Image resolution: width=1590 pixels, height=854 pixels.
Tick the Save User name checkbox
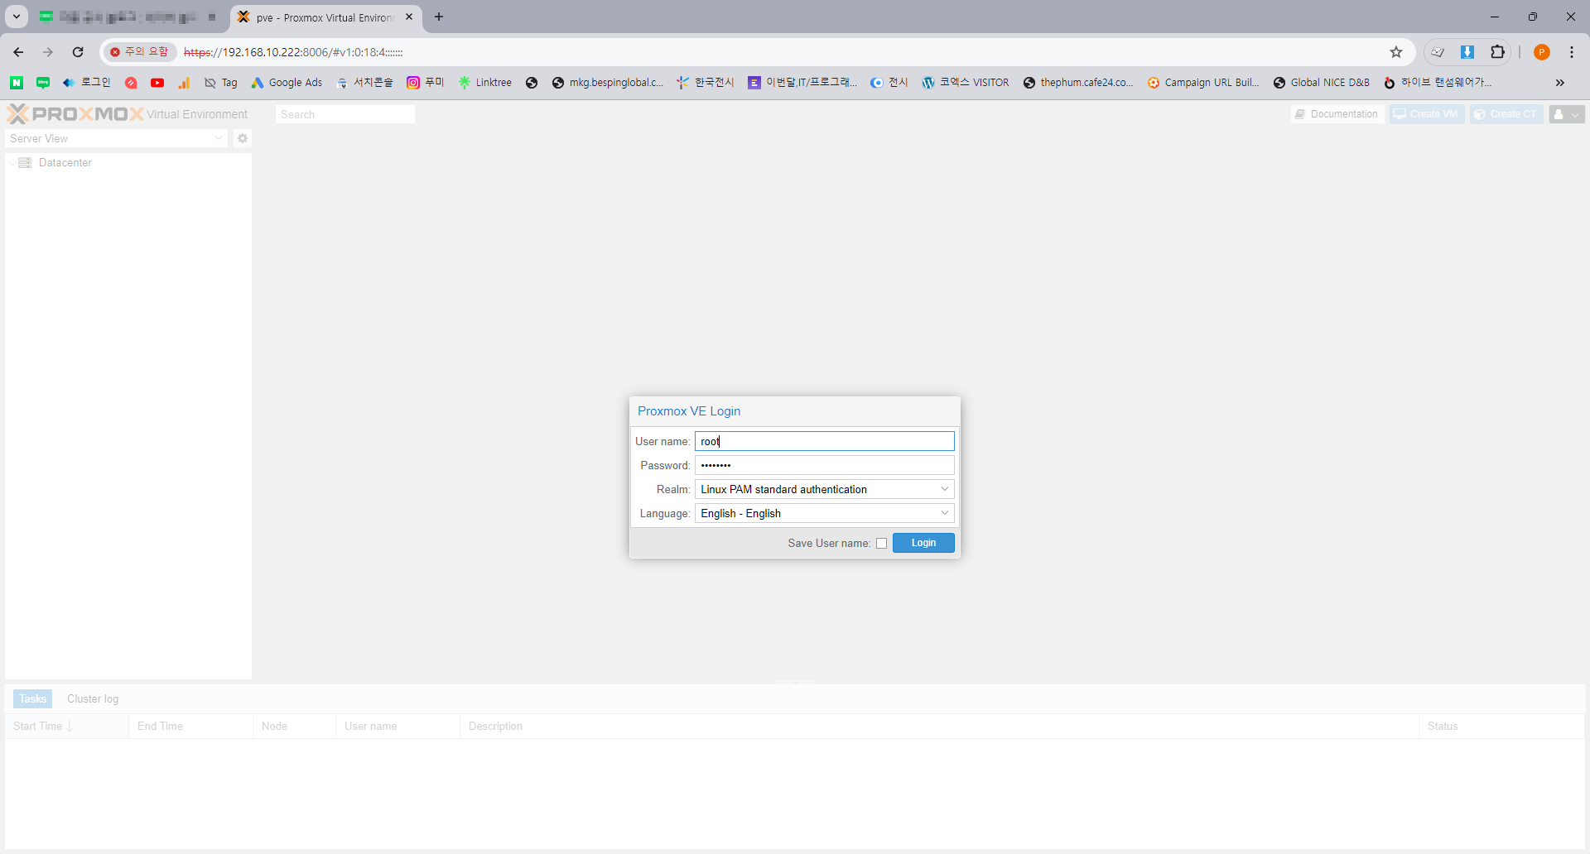881,544
